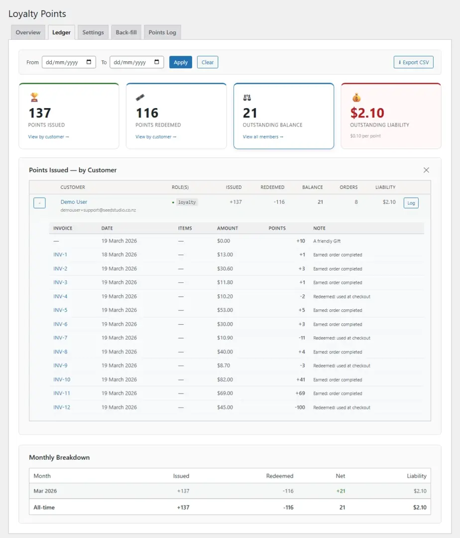Open invoice INV-7 link

pyautogui.click(x=60, y=338)
